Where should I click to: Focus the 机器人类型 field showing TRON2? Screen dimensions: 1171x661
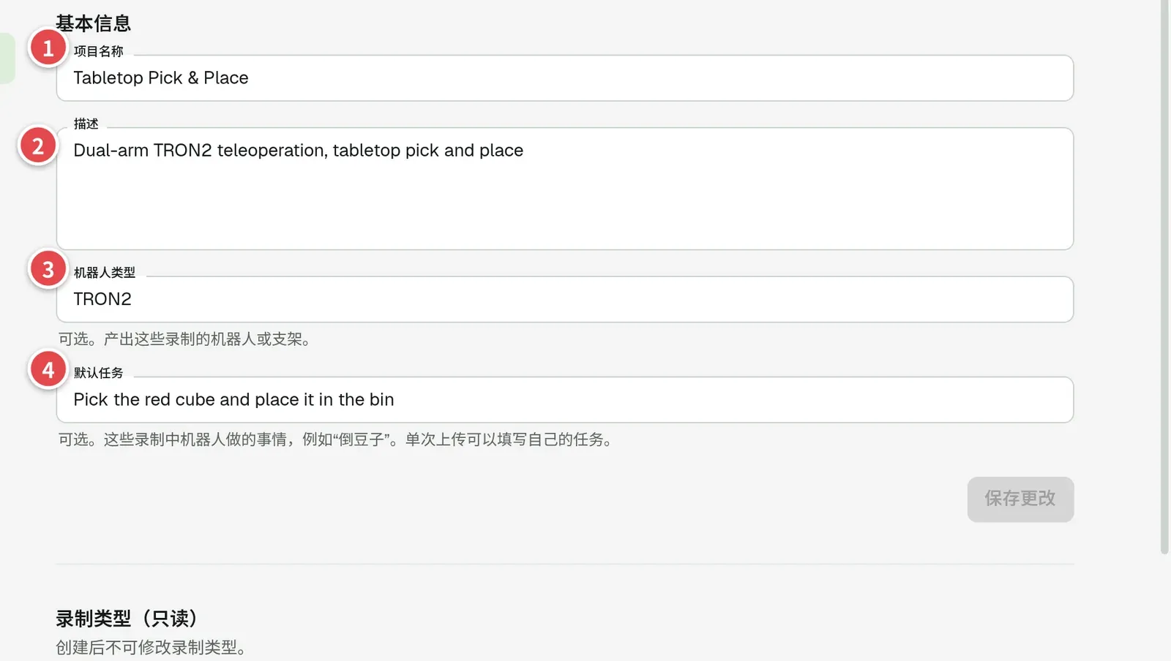(x=565, y=299)
